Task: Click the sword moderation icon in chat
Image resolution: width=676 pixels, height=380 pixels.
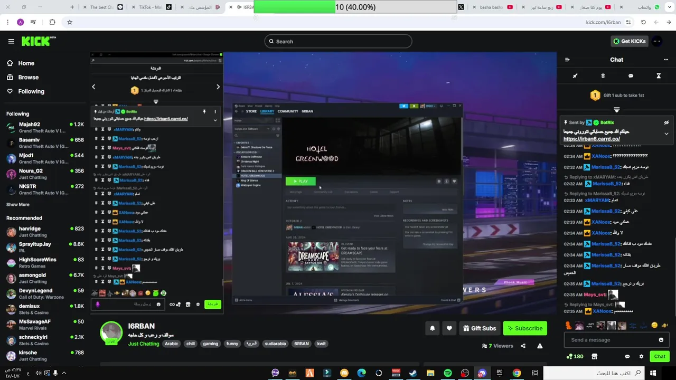Action: click(x=575, y=76)
